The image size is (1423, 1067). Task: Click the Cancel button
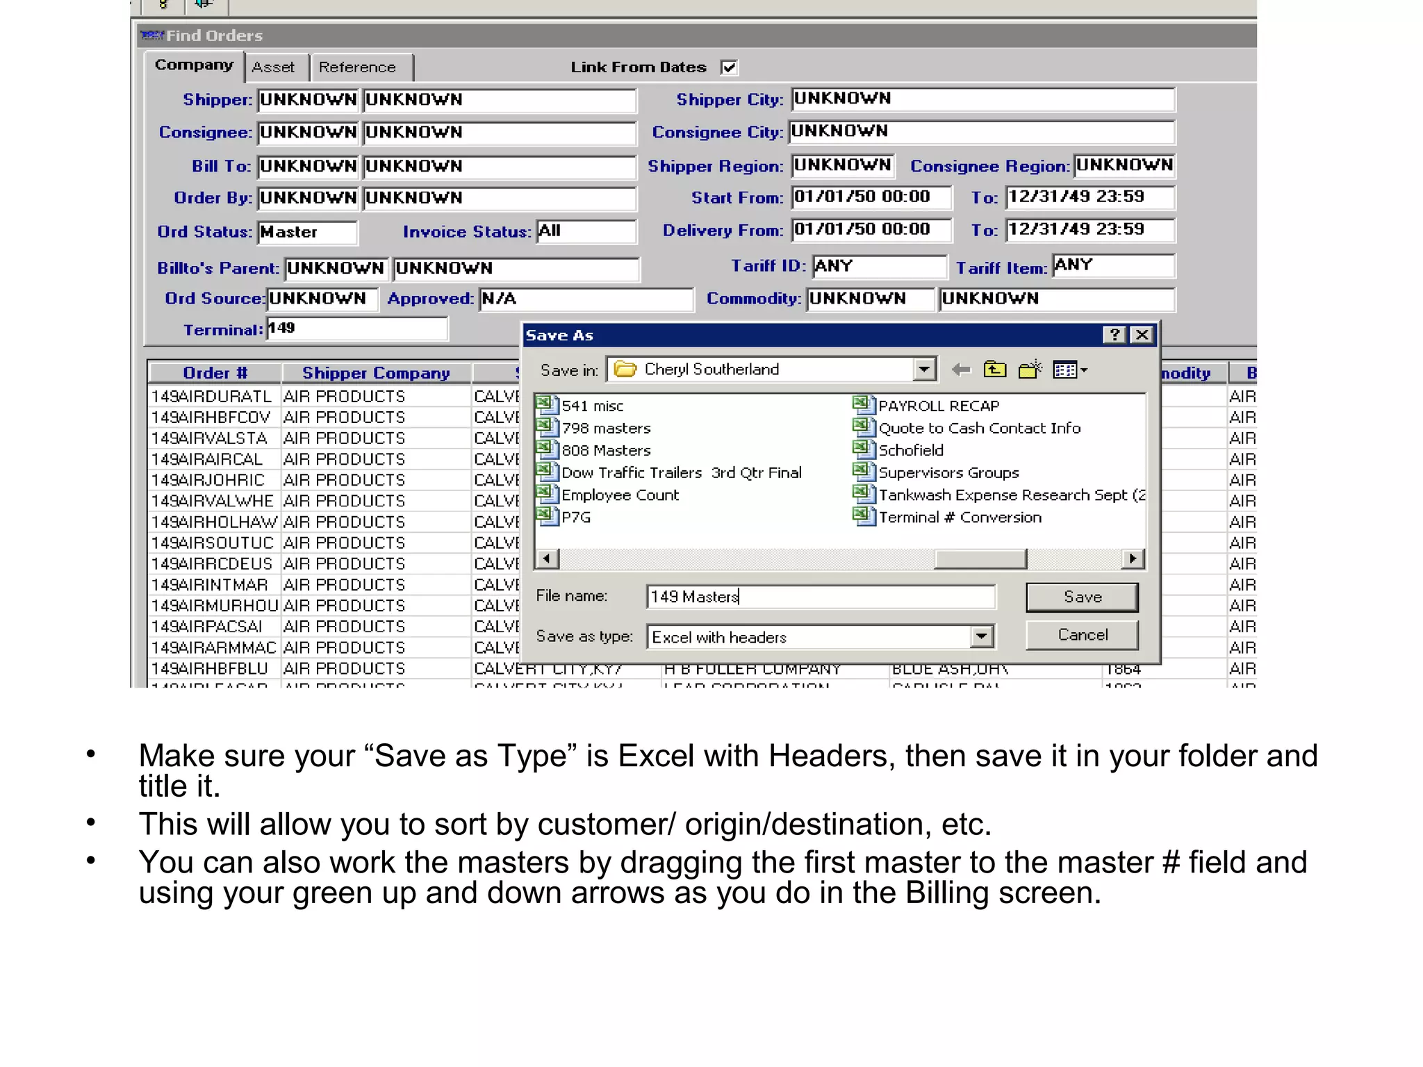1082,635
